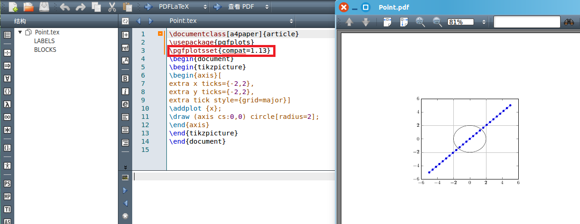Fit whole page in PDF viewer

click(x=404, y=22)
